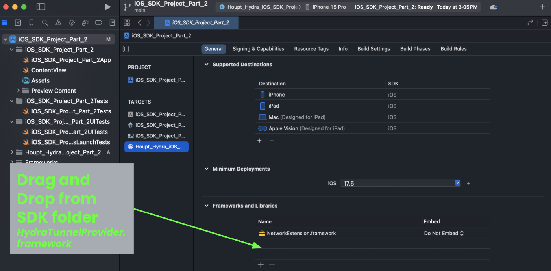This screenshot has width=551, height=271.
Task: Click the Xcode Cloud status icon
Action: pos(493,7)
